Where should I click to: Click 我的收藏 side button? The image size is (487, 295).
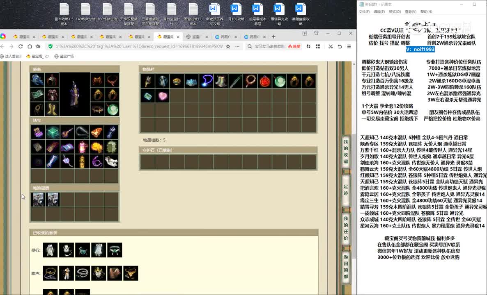346,152
